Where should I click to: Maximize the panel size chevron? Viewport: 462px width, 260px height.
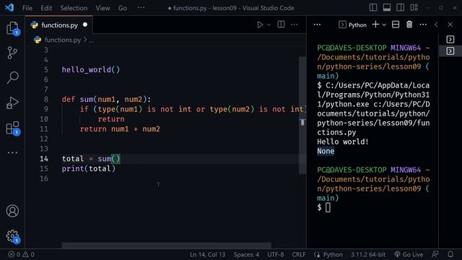point(436,25)
